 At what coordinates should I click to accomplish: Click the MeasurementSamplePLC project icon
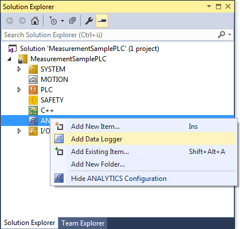pyautogui.click(x=23, y=59)
